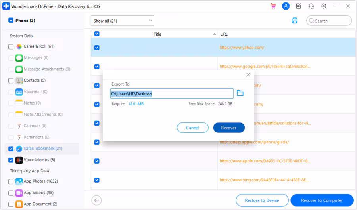Click the Export To path field
357x210 pixels.
172,94
